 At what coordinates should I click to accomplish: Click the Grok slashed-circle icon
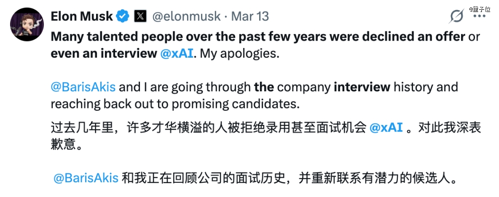coord(456,17)
